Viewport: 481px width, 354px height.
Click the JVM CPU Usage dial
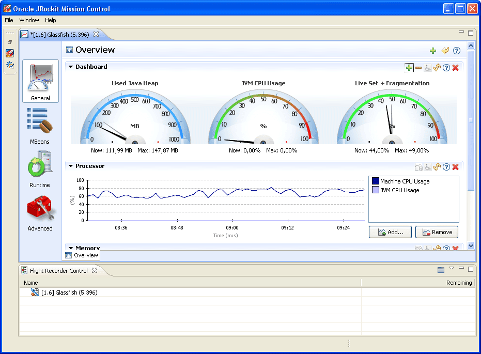pyautogui.click(x=263, y=117)
